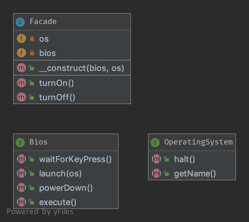This screenshot has height=222, width=249.
Task: Select the launch(os) method in Bios
Action: pyautogui.click(x=60, y=173)
